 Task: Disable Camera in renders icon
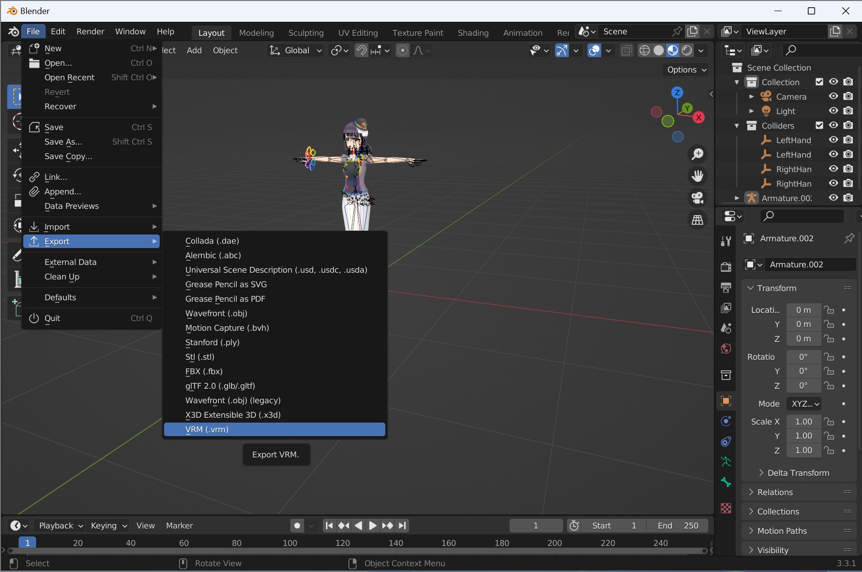point(848,96)
